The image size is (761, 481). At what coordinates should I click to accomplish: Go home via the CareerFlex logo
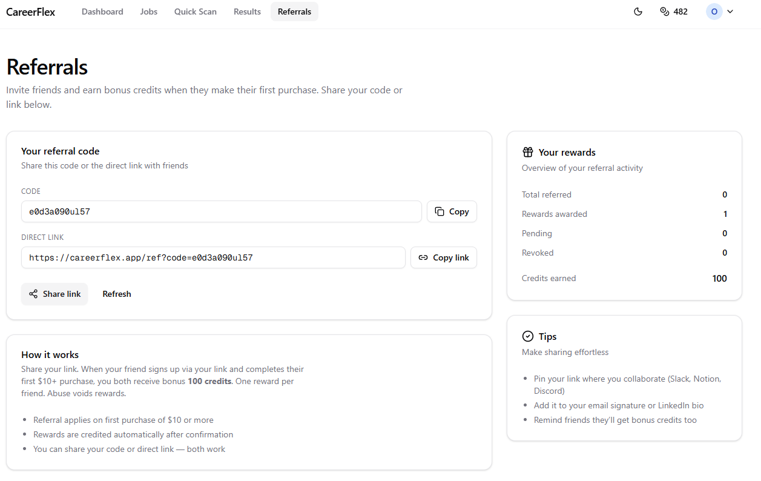click(30, 12)
